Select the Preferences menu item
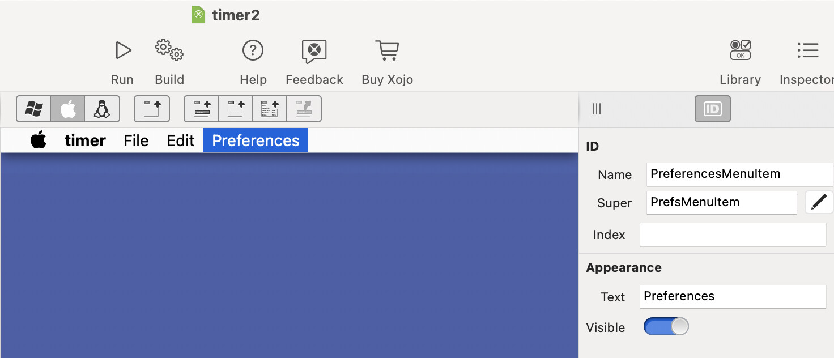The width and height of the screenshot is (834, 358). [256, 140]
